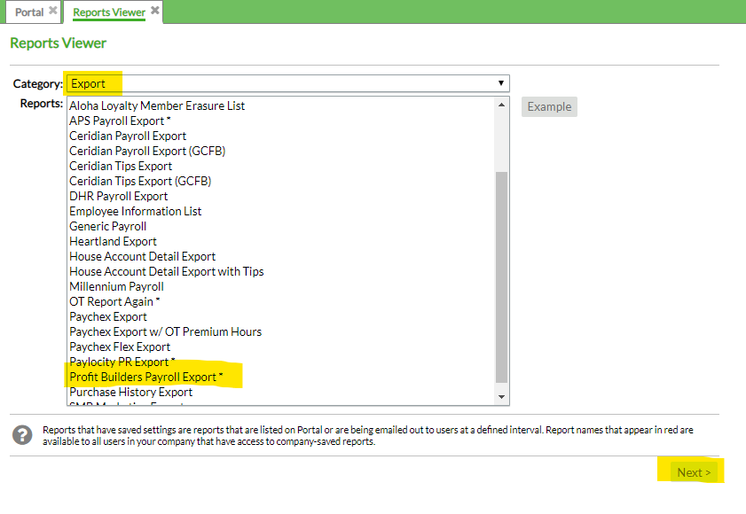This screenshot has width=746, height=514.
Task: Select Profit Builders Payroll Export report
Action: 146,377
